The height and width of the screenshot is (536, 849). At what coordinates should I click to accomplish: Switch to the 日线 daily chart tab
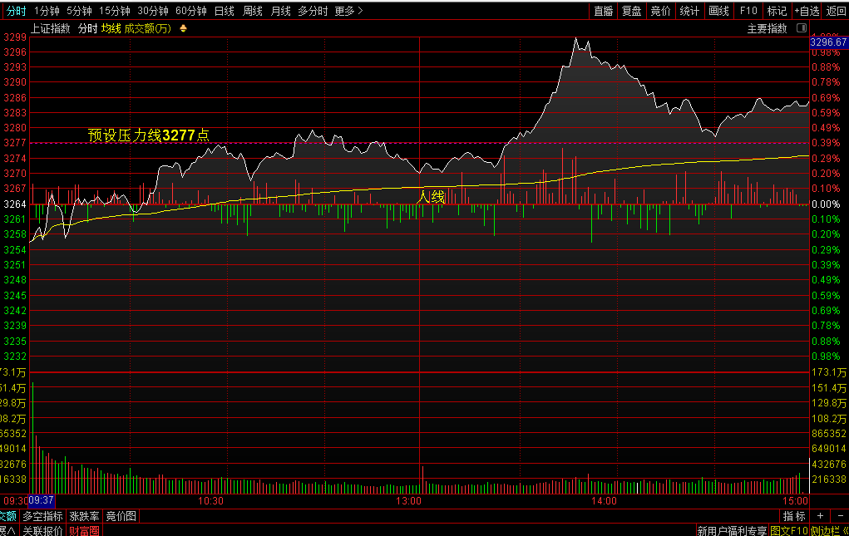coord(224,11)
